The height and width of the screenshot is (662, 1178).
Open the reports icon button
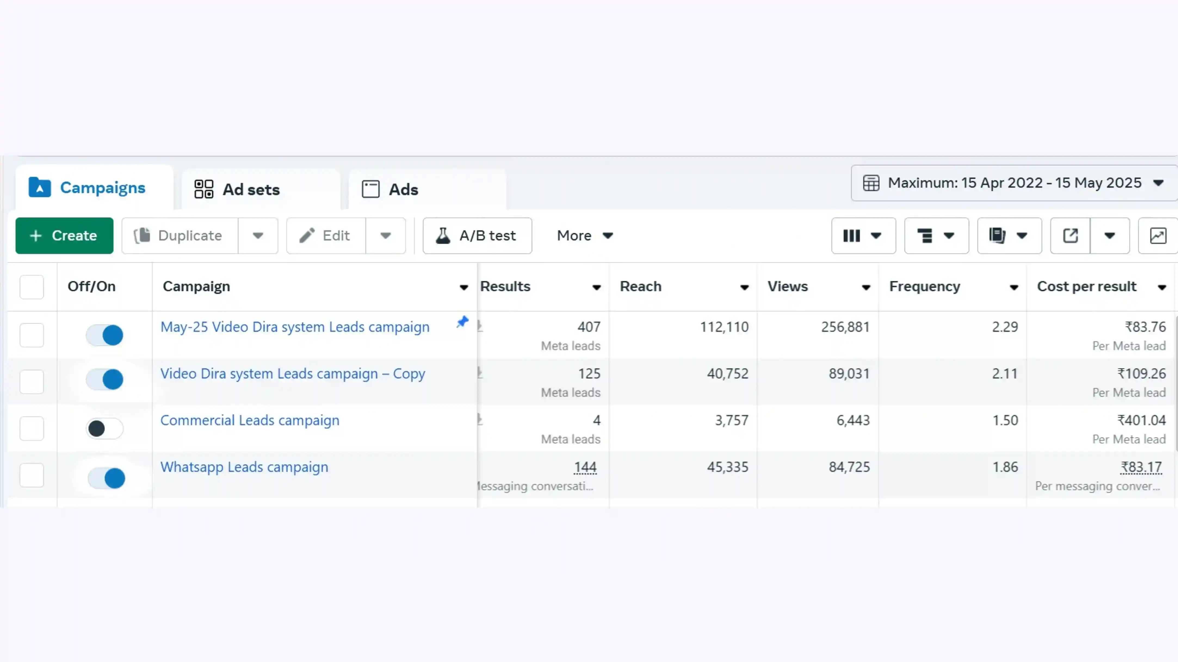[1009, 236]
